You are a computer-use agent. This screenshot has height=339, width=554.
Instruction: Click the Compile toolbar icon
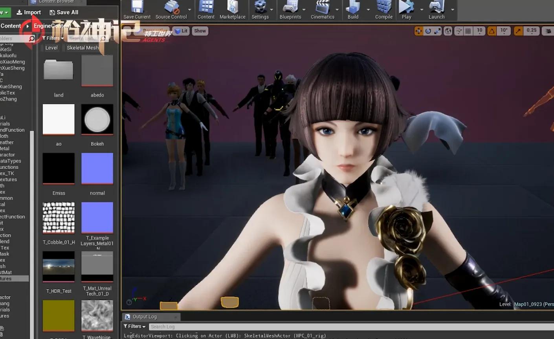pos(383,9)
